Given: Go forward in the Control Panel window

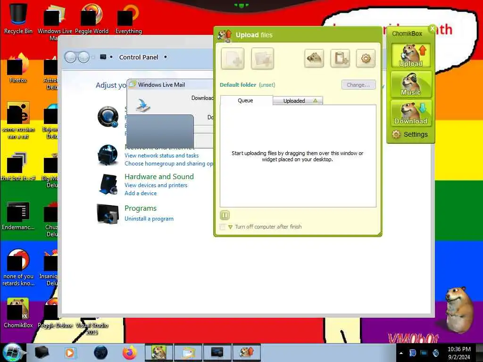Looking at the screenshot, I should (83, 57).
